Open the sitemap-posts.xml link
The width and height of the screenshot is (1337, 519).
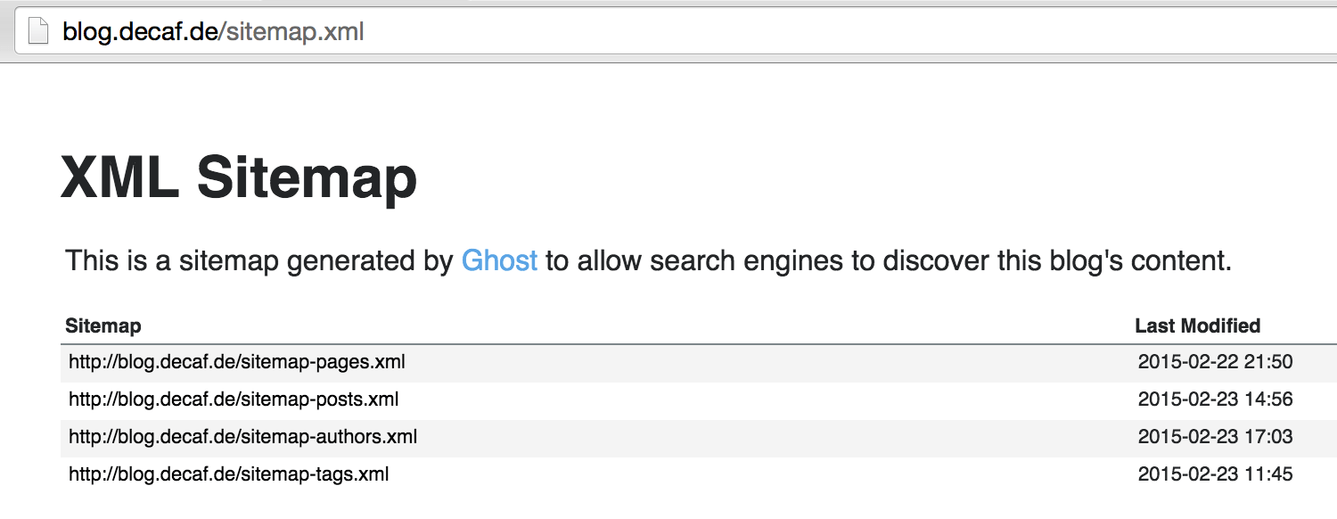[234, 400]
